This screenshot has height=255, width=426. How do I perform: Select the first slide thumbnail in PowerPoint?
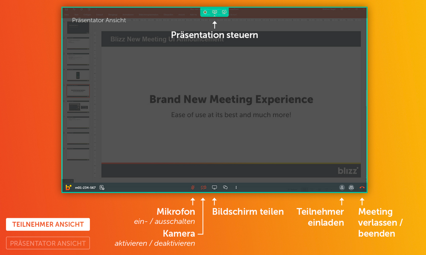78,27
